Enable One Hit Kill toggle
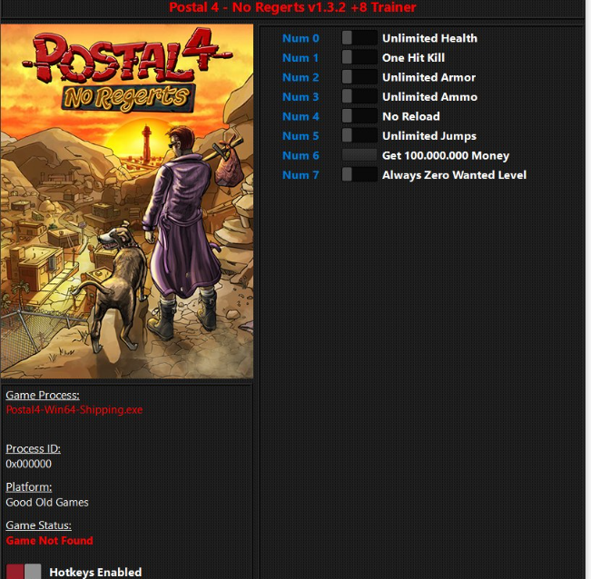Viewport: 591px width, 579px height. coord(360,57)
